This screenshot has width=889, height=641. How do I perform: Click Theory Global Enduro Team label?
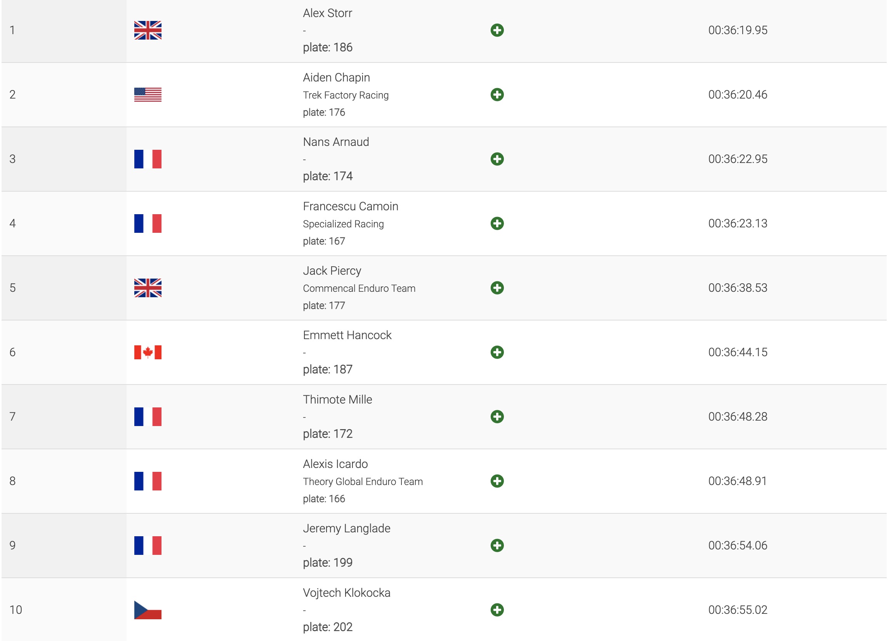pos(363,482)
